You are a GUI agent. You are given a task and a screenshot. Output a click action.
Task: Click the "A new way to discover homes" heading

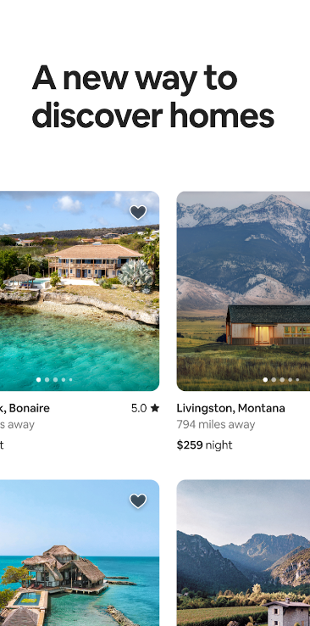153,97
